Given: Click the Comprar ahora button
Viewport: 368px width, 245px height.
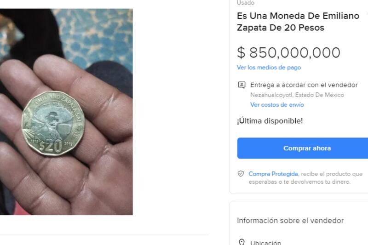Looking at the screenshot, I should click(303, 148).
